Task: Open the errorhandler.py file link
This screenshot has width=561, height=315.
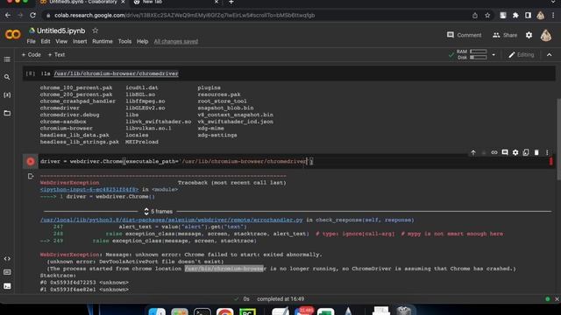Action: coord(172,220)
